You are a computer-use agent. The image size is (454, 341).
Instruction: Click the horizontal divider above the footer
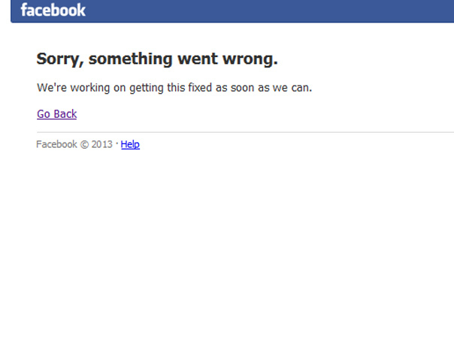[245, 132]
